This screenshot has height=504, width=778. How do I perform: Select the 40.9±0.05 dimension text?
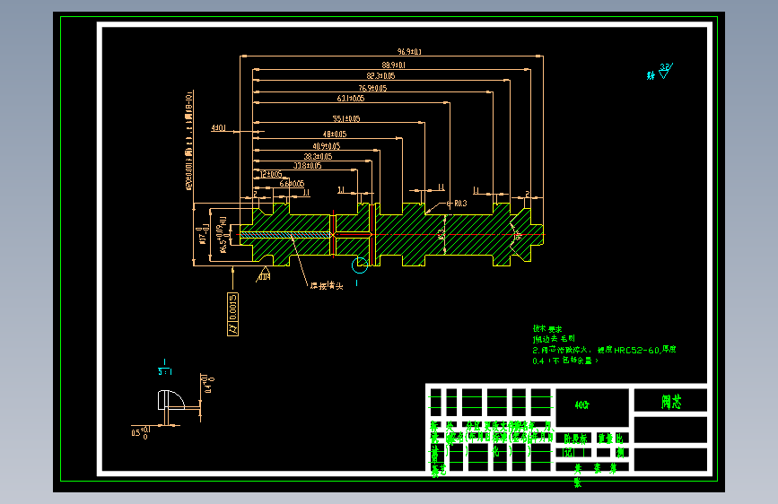tap(327, 146)
